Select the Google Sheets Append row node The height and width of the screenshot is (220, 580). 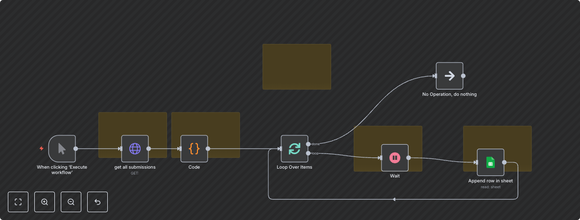coord(490,162)
